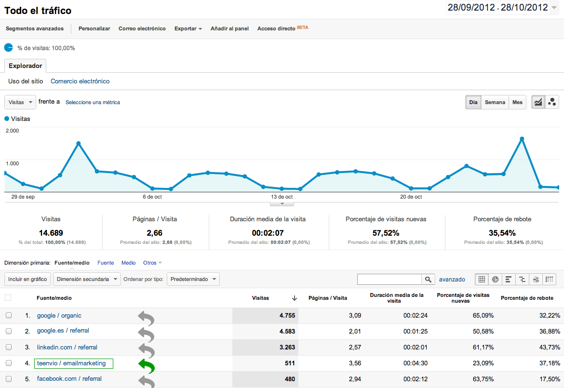This screenshot has width=564, height=388.
Task: Open Acceso directo BETA
Action: pos(282,28)
